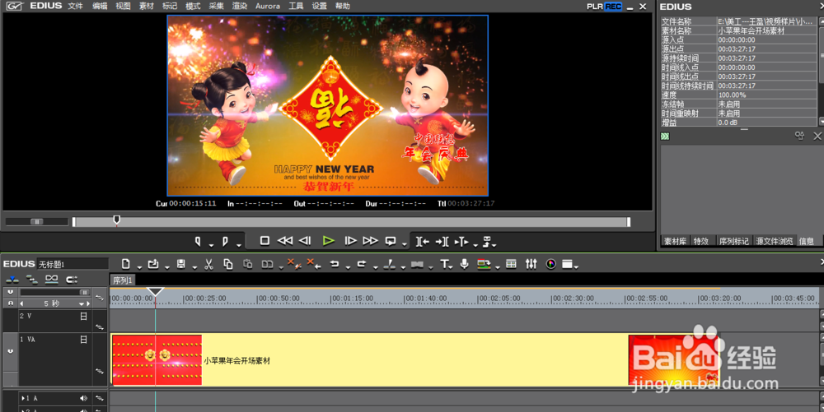Screen dimensions: 824x412
Task: Click the Add Cut Point icon
Action: pyautogui.click(x=389, y=264)
